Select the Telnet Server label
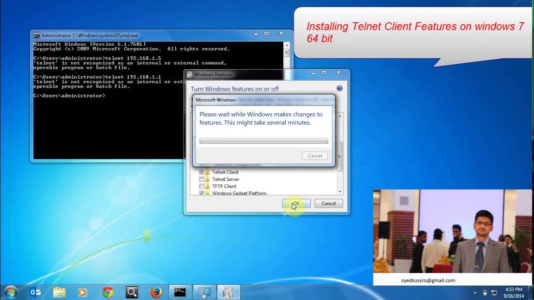534x300 pixels. [x=226, y=179]
